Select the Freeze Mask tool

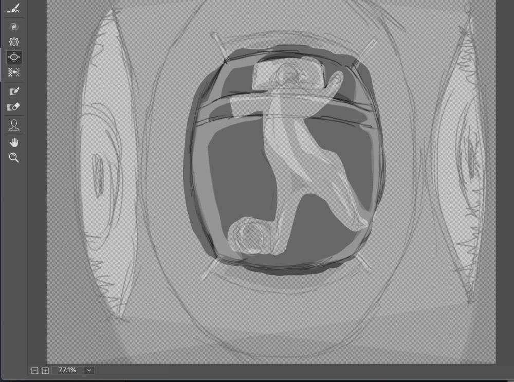[14, 91]
